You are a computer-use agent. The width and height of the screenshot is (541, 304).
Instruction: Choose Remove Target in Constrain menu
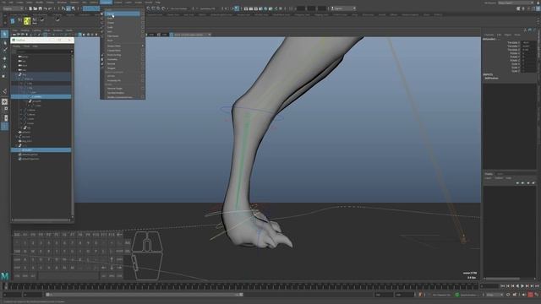click(115, 89)
